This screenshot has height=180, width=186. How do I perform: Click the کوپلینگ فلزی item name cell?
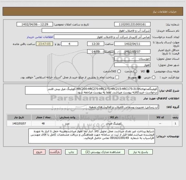click(114, 123)
